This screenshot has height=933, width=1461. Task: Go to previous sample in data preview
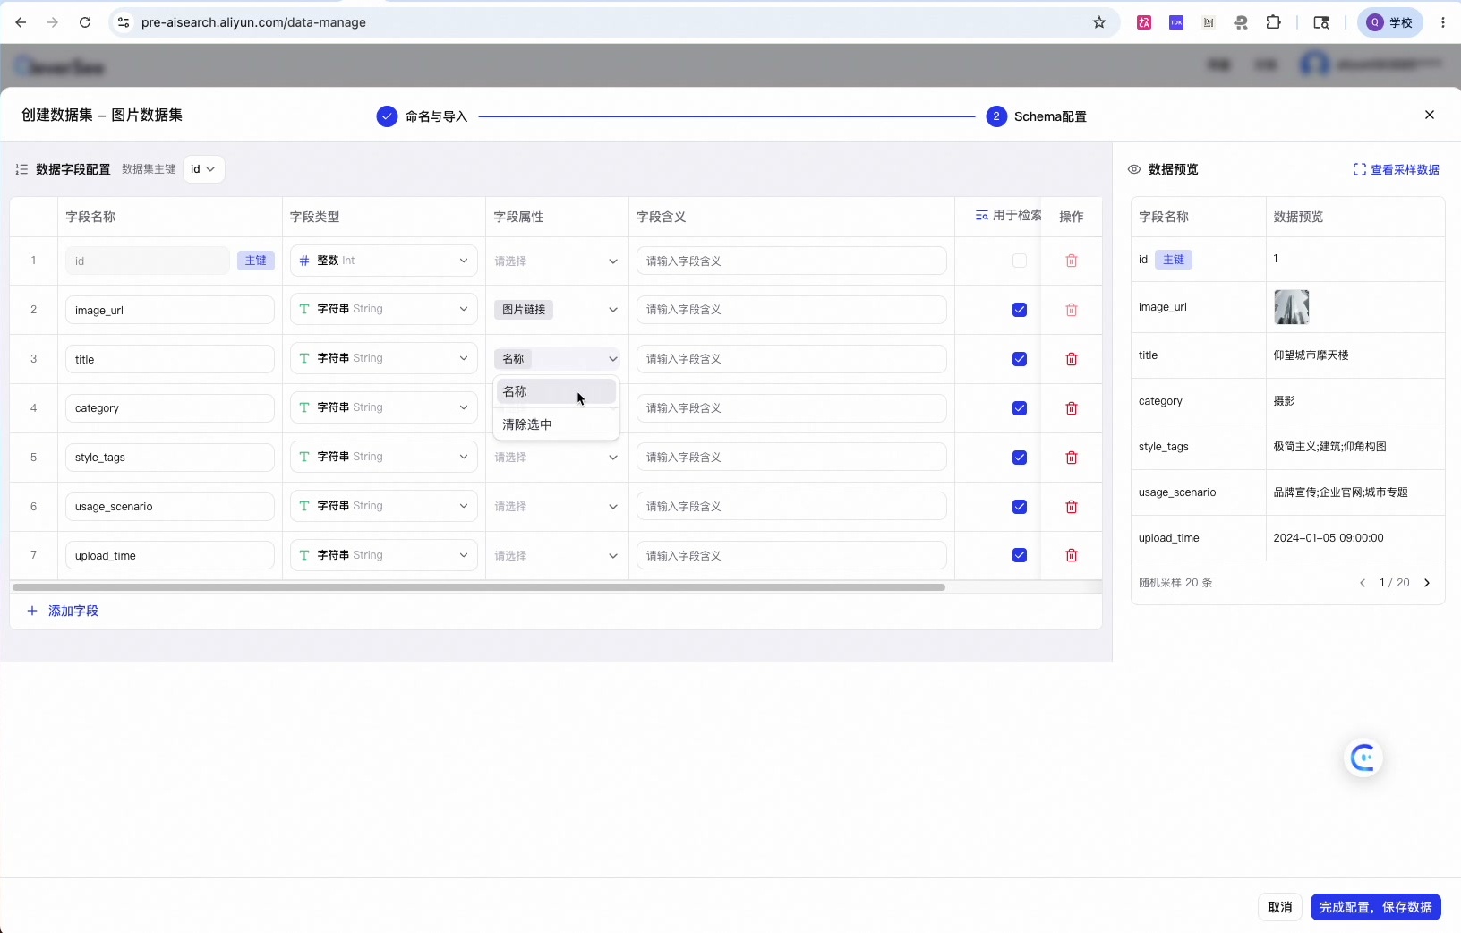[x=1363, y=583]
